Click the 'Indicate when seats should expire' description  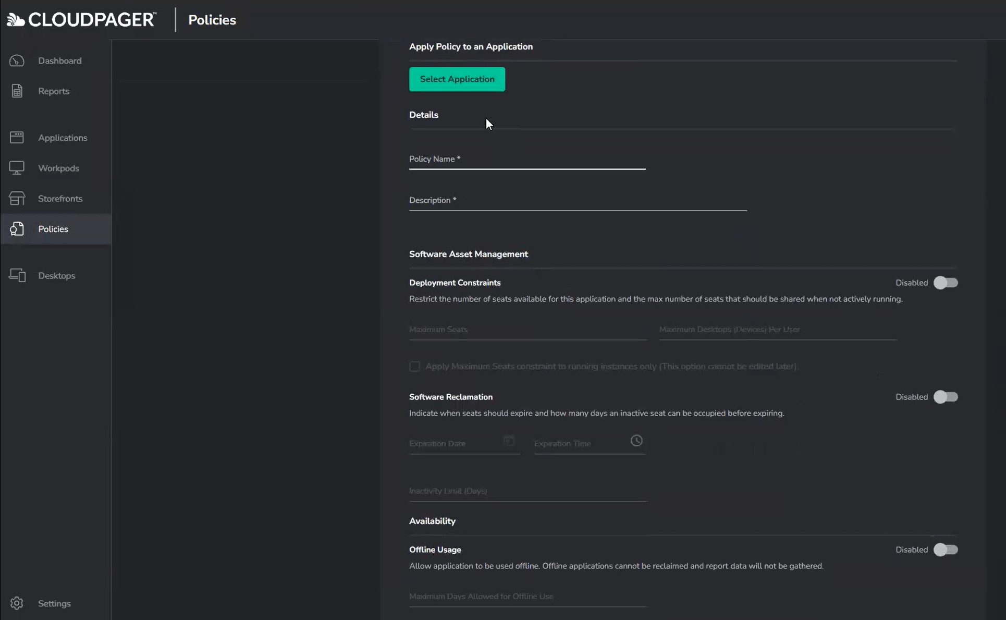click(x=596, y=414)
